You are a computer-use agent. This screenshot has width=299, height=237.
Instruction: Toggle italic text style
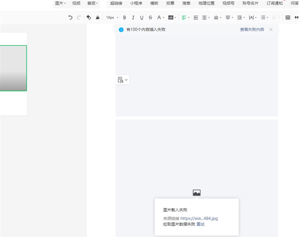pyautogui.click(x=133, y=18)
